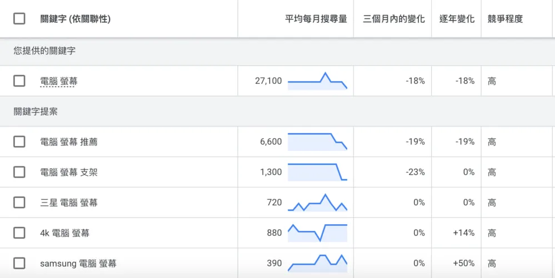Click the 6,600 search volume value
Screen dimensions: 555x278
coord(271,142)
